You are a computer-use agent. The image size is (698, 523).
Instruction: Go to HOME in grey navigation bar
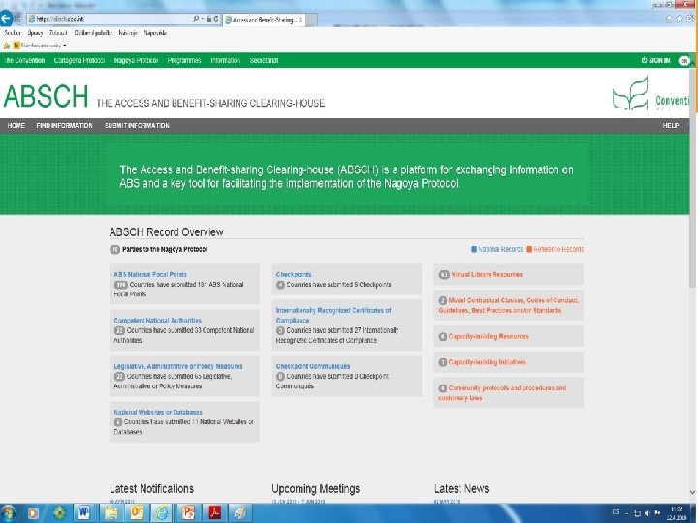(x=16, y=126)
